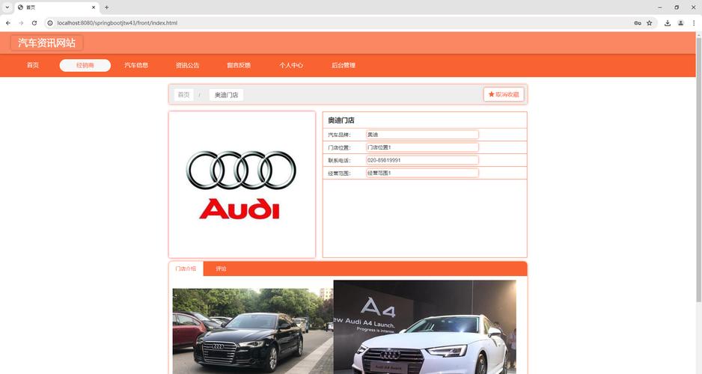
Task: Click the 取消收藏 favorite button
Action: 504,94
